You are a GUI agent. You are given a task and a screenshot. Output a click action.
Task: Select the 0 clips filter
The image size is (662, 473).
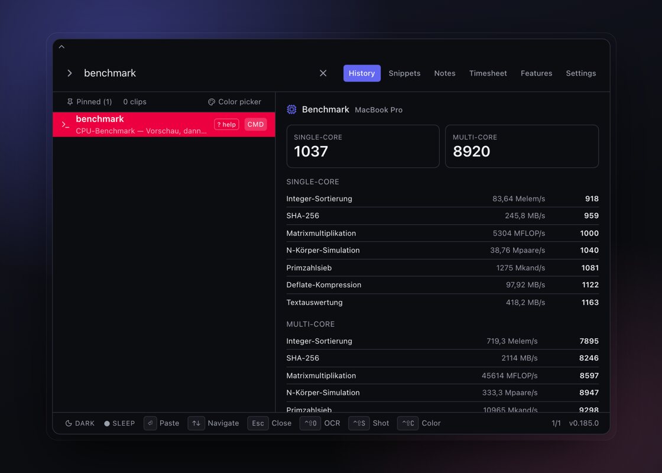click(x=135, y=102)
